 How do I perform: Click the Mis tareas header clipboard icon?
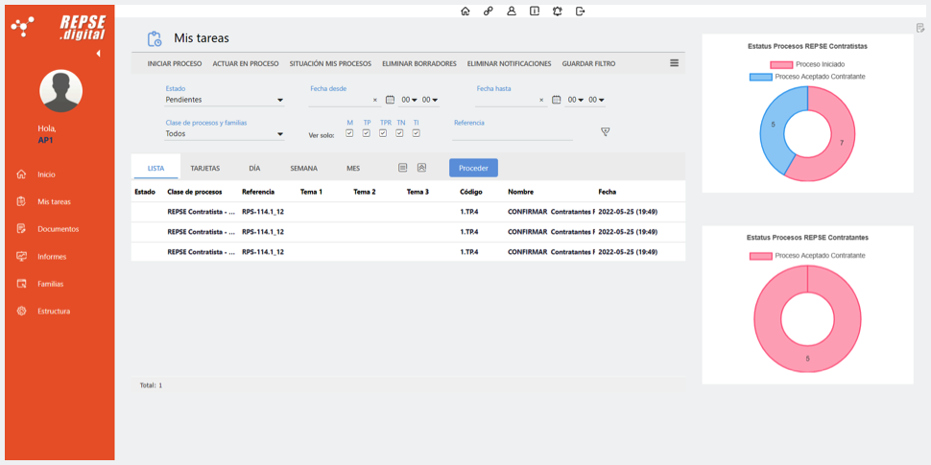155,39
